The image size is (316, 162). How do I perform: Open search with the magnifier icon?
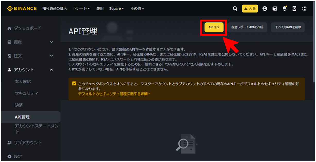pyautogui.click(x=235, y=8)
